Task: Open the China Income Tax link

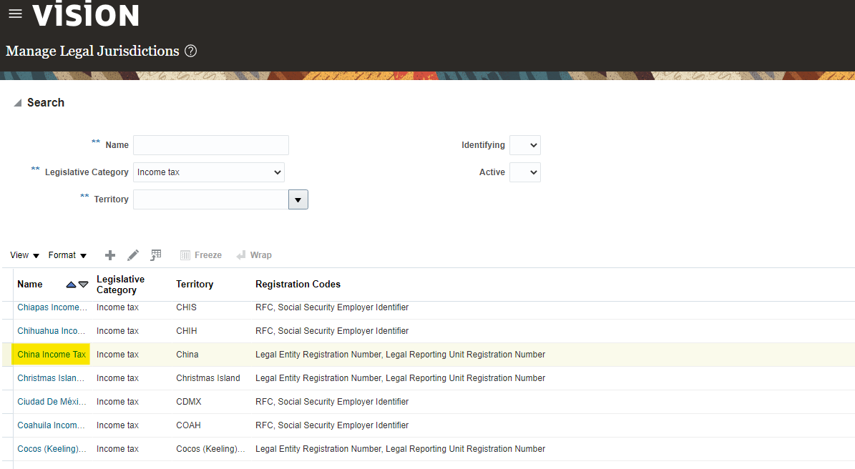Action: click(52, 355)
